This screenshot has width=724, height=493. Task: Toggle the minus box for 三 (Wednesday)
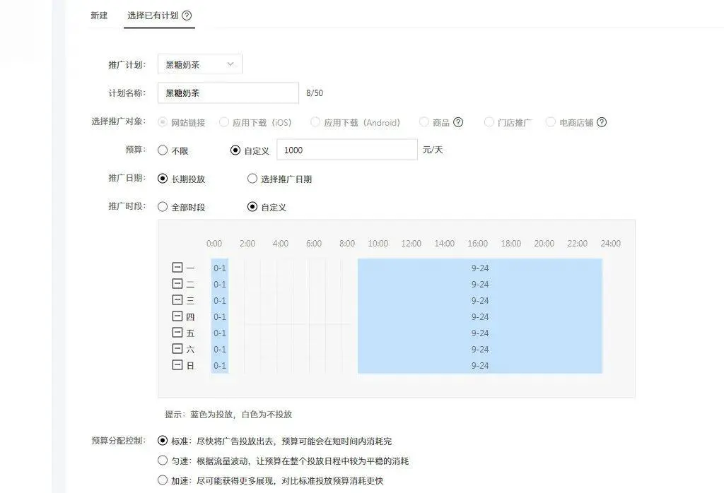(x=177, y=300)
